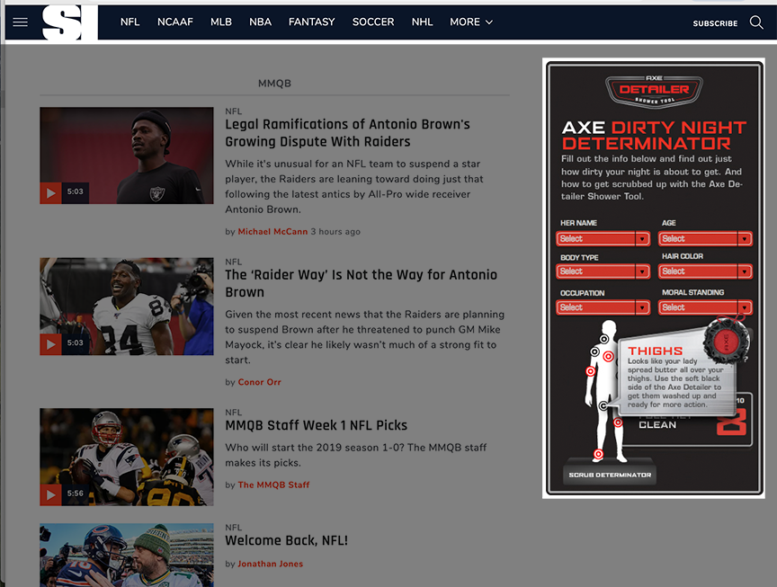Open author Jonathan Jones's page

(x=270, y=564)
